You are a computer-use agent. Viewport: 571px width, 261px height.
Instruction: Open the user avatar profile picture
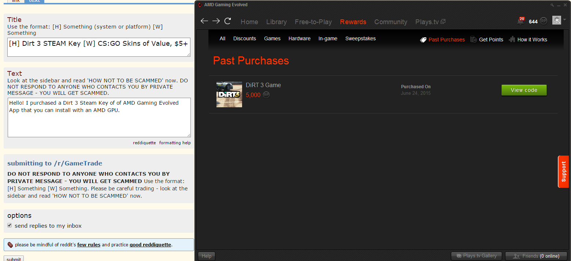pos(557,20)
